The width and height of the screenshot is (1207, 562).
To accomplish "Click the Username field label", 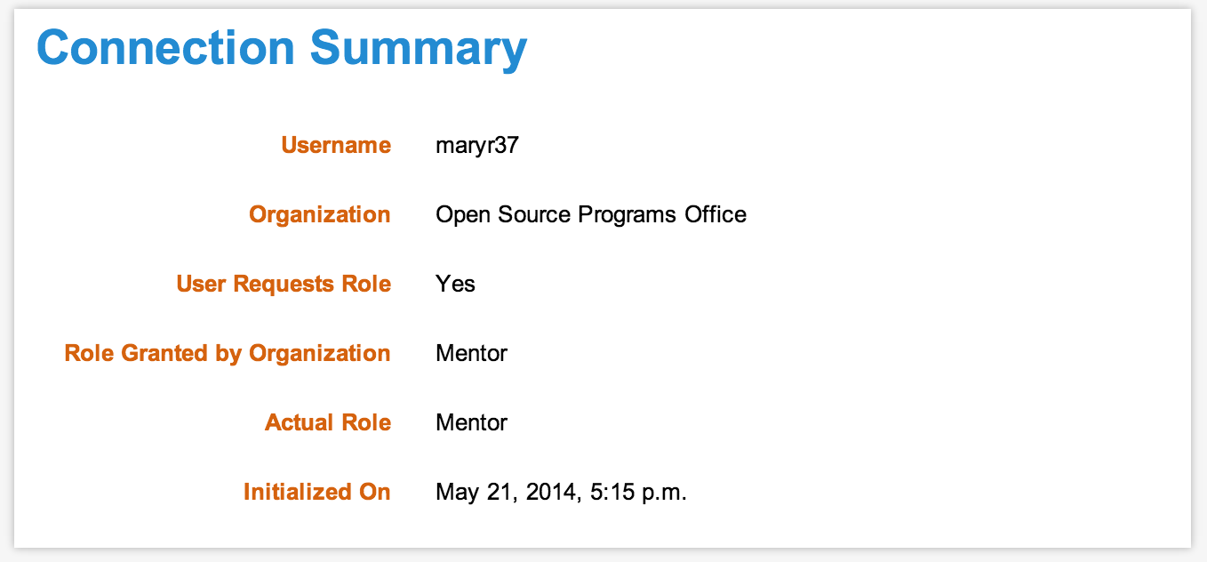I will click(336, 145).
